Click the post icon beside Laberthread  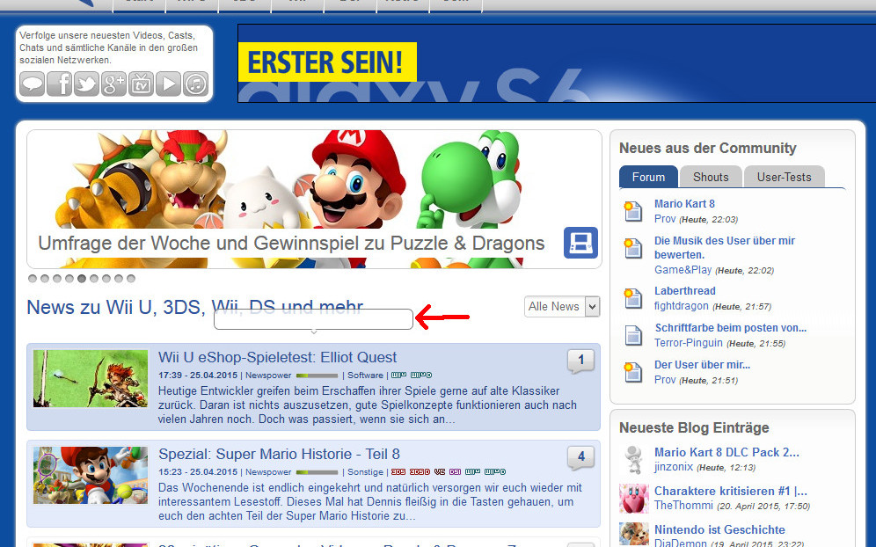pos(633,298)
